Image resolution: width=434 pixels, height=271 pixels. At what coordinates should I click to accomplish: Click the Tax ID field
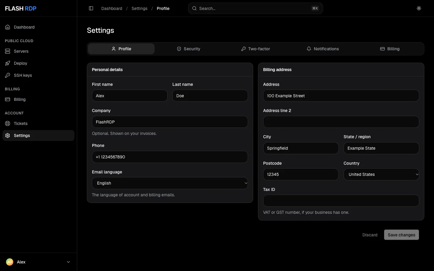pos(341,201)
